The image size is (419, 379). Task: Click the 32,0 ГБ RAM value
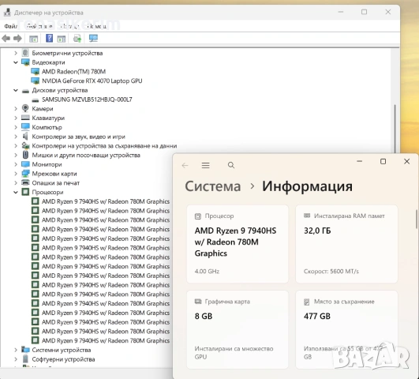coord(317,231)
